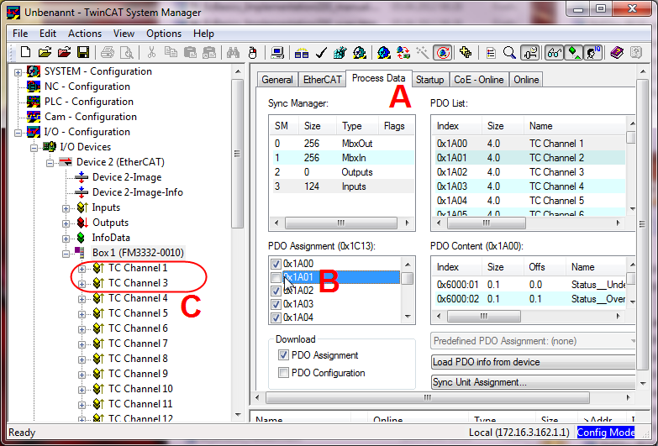Click the checkmark Check Configuration icon
658x446 pixels.
coord(321,52)
